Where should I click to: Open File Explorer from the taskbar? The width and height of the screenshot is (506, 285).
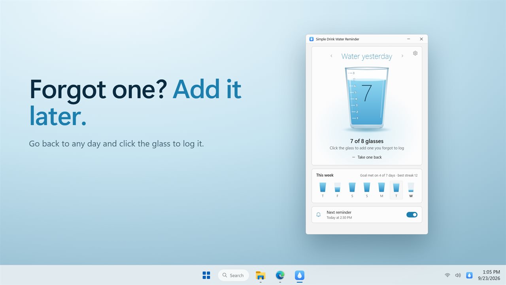tap(261, 275)
